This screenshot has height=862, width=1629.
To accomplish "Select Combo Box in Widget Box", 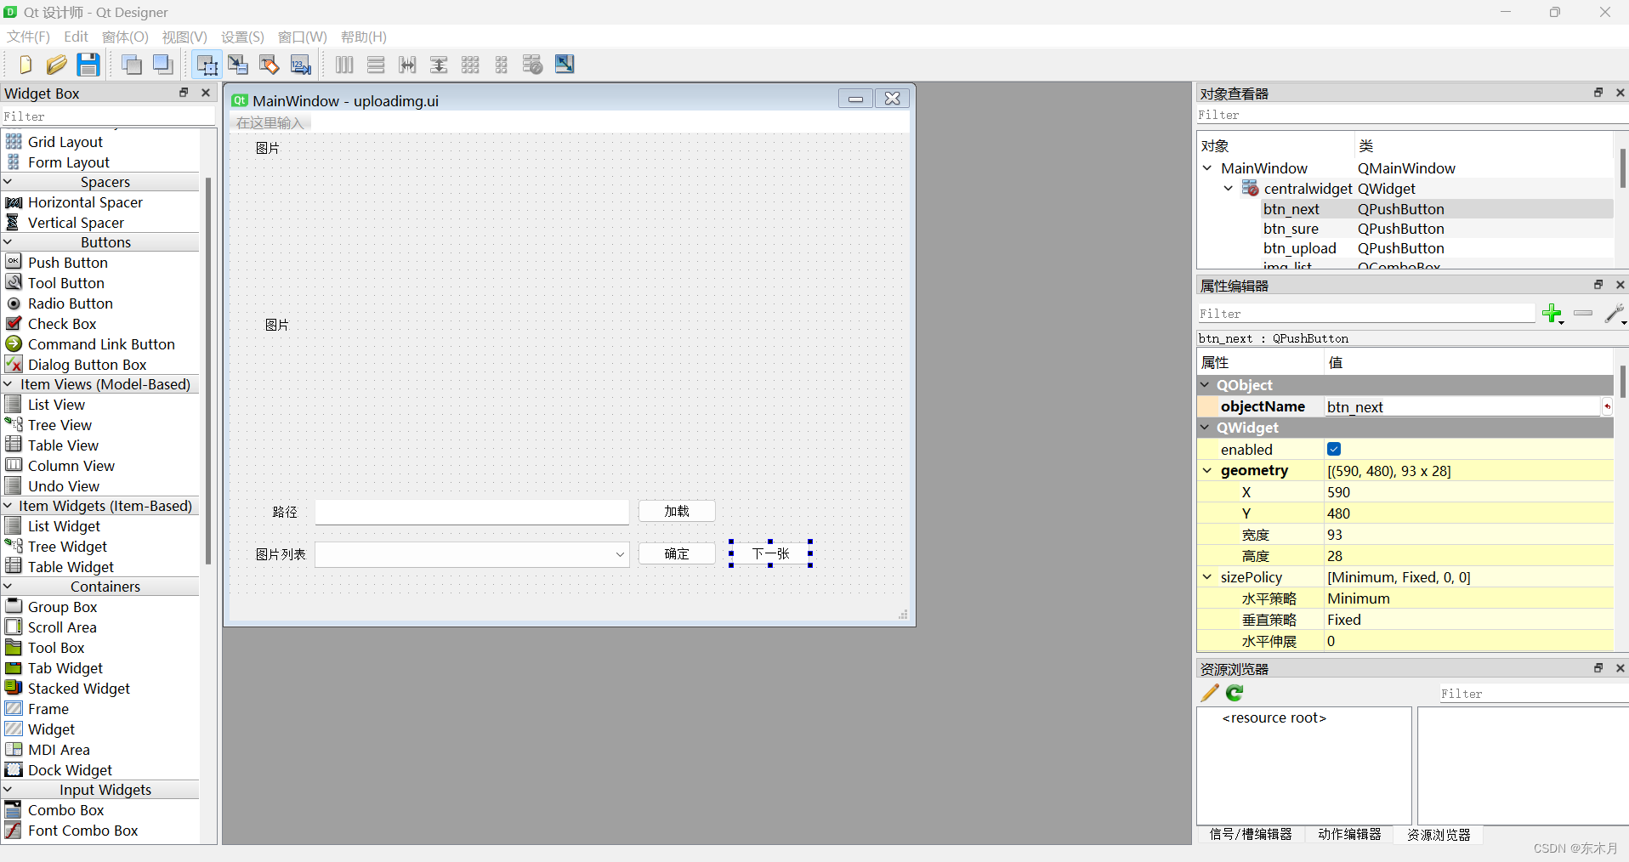I will (x=65, y=810).
